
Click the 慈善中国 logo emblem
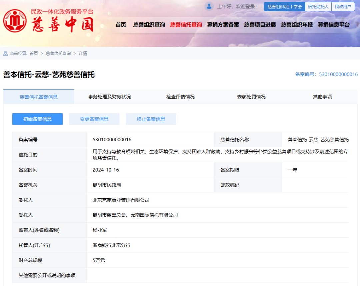pos(15,21)
